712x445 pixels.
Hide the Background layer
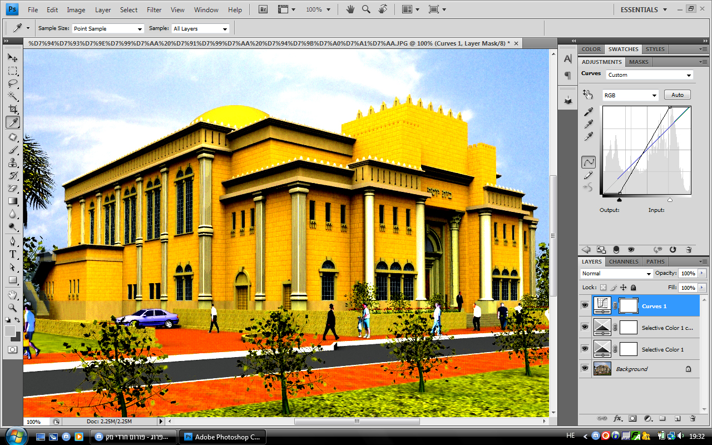pyautogui.click(x=585, y=368)
